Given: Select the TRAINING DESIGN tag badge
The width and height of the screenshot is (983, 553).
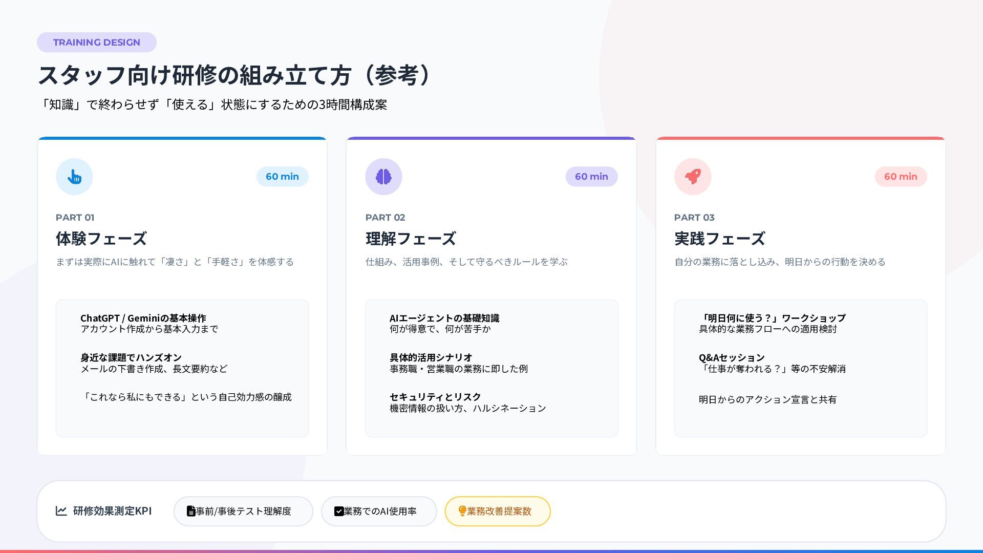Looking at the screenshot, I should click(97, 42).
